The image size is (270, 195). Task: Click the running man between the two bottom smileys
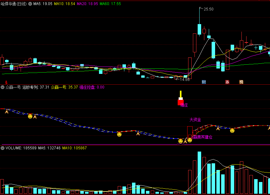tap(185, 141)
